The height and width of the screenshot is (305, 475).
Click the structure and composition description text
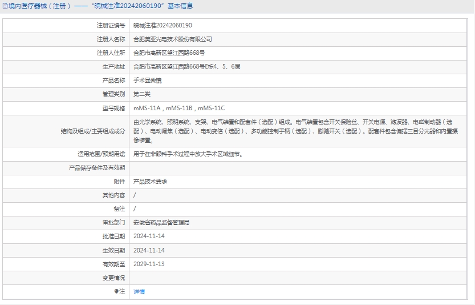click(297, 131)
